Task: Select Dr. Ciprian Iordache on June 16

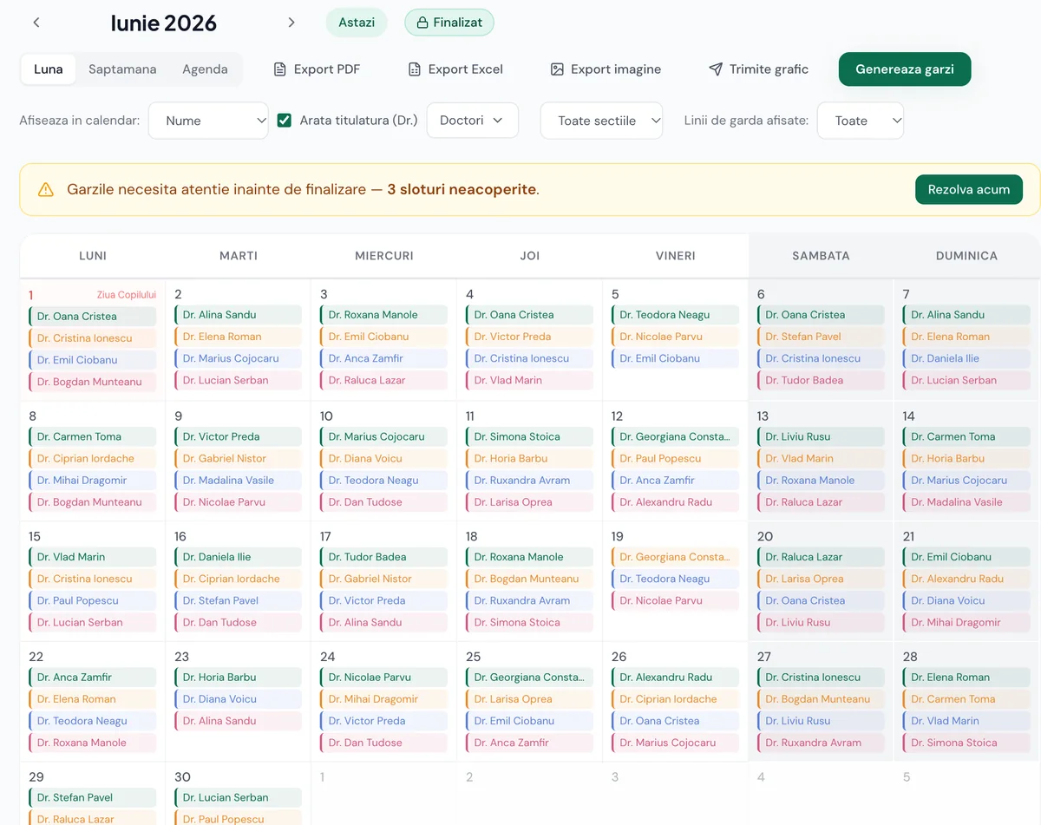Action: (238, 579)
